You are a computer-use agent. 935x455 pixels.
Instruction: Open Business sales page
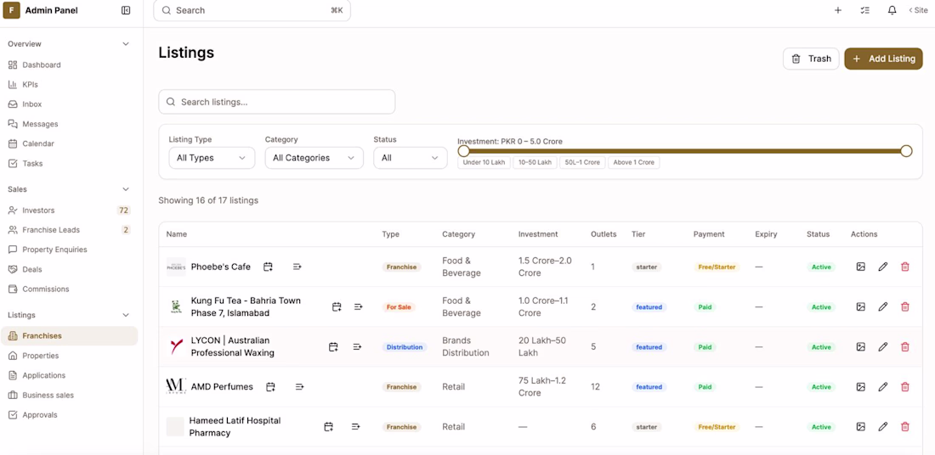pos(69,395)
